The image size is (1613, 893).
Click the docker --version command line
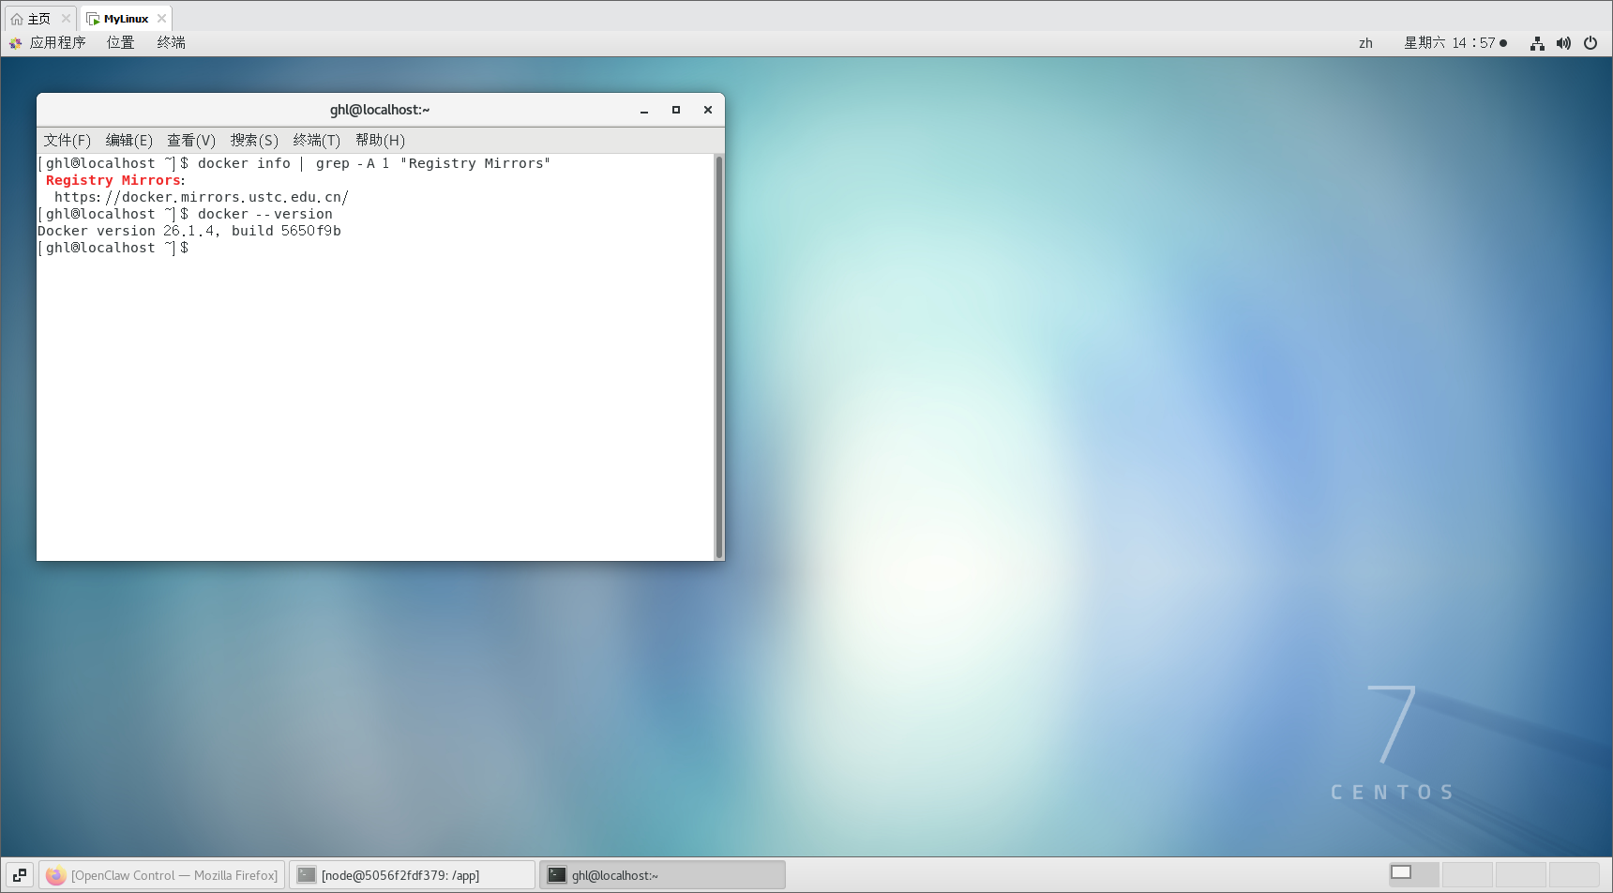185,214
